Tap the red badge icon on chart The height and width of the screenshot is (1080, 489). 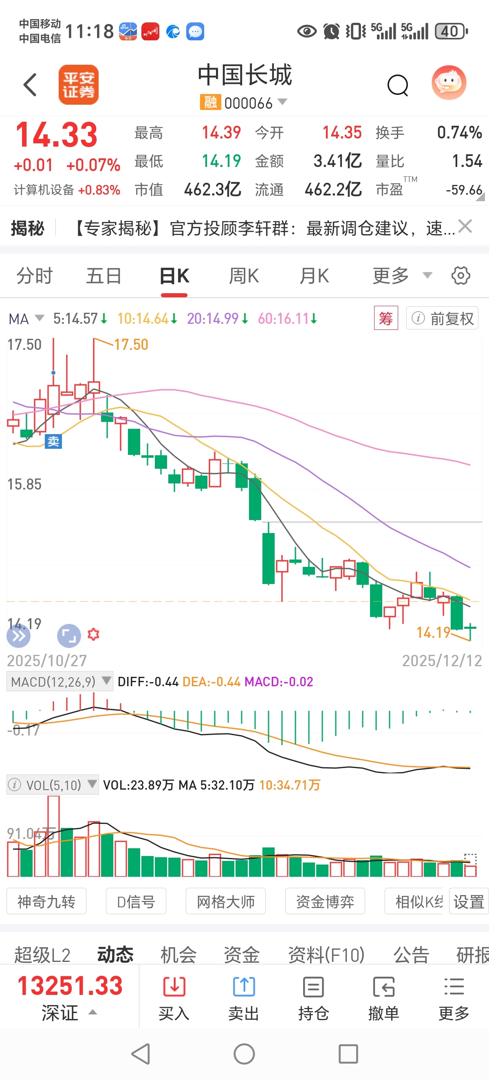[93, 634]
